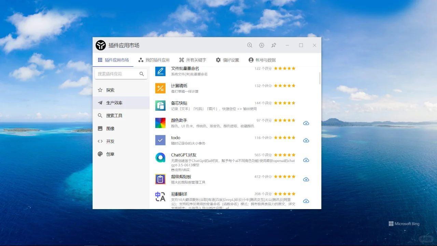Click the uTools logo in the title bar

(x=101, y=45)
